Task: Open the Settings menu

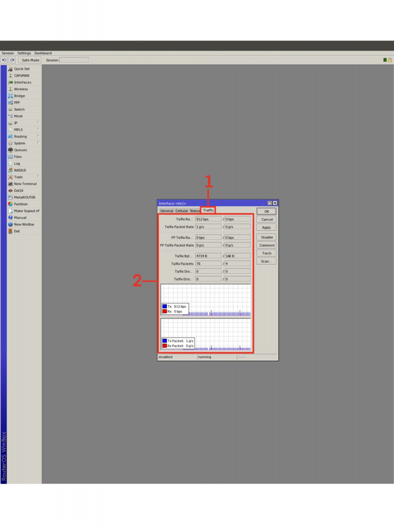Action: click(24, 53)
